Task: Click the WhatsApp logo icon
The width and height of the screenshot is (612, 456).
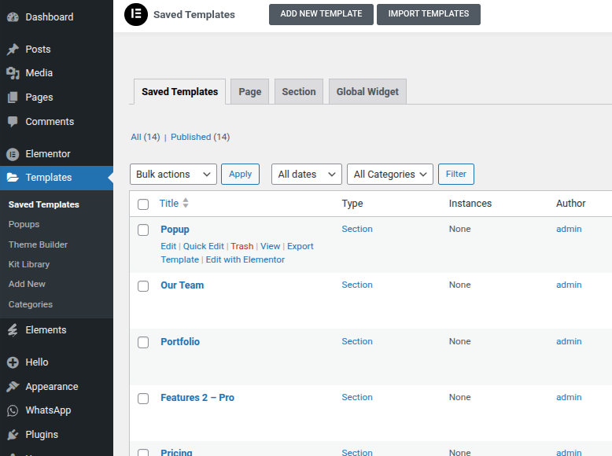Action: [x=13, y=410]
